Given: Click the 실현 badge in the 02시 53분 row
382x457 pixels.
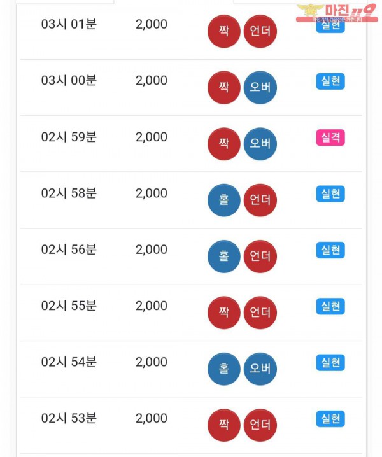Looking at the screenshot, I should coord(330,419).
